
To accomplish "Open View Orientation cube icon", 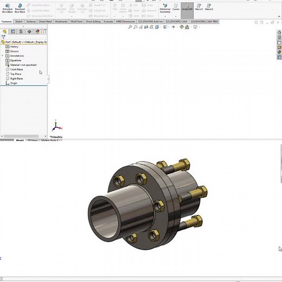I will pyautogui.click(x=157, y=27).
